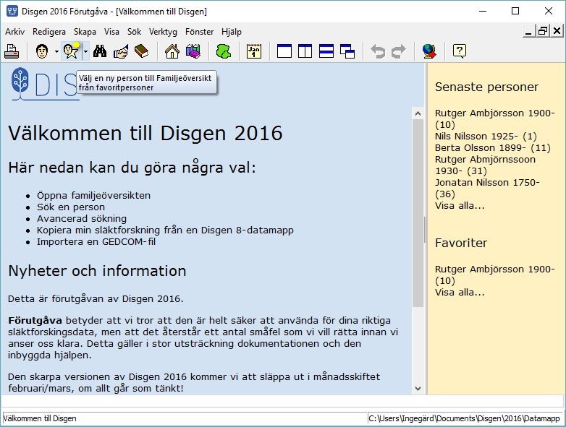Image resolution: width=566 pixels, height=427 pixels.
Task: Click Sök en person link
Action: click(71, 207)
